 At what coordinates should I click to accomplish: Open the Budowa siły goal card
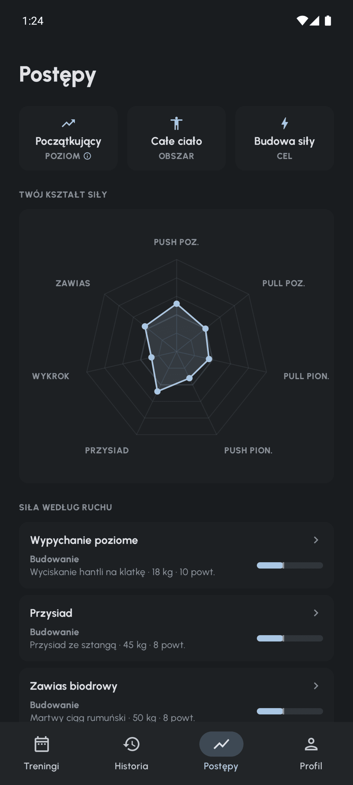pos(285,138)
